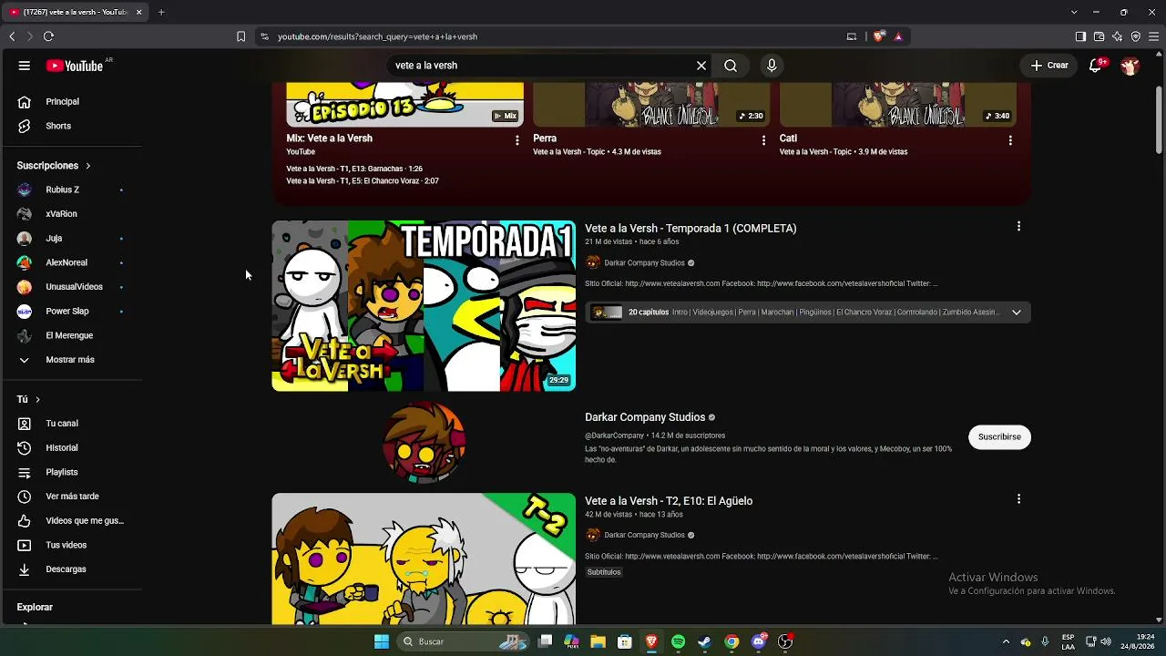Open the Brave VPN shield icon
1166x656 pixels.
1136,36
